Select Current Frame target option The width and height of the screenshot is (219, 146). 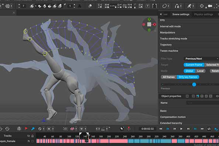click(194, 65)
